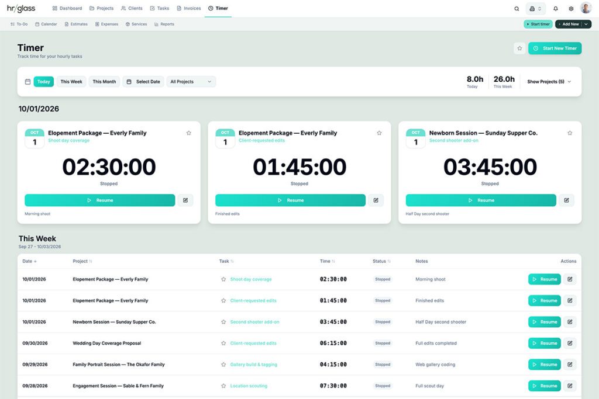Open the workspace switcher beside the search icon
Image resolution: width=599 pixels, height=399 pixels.
pos(535,8)
